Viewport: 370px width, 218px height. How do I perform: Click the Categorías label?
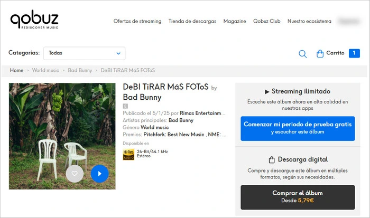[24, 53]
